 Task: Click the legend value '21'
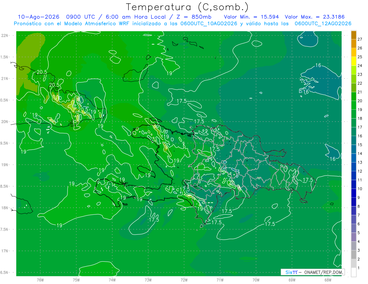point(360,92)
